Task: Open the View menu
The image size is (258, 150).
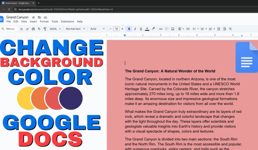Action: (x=24, y=21)
